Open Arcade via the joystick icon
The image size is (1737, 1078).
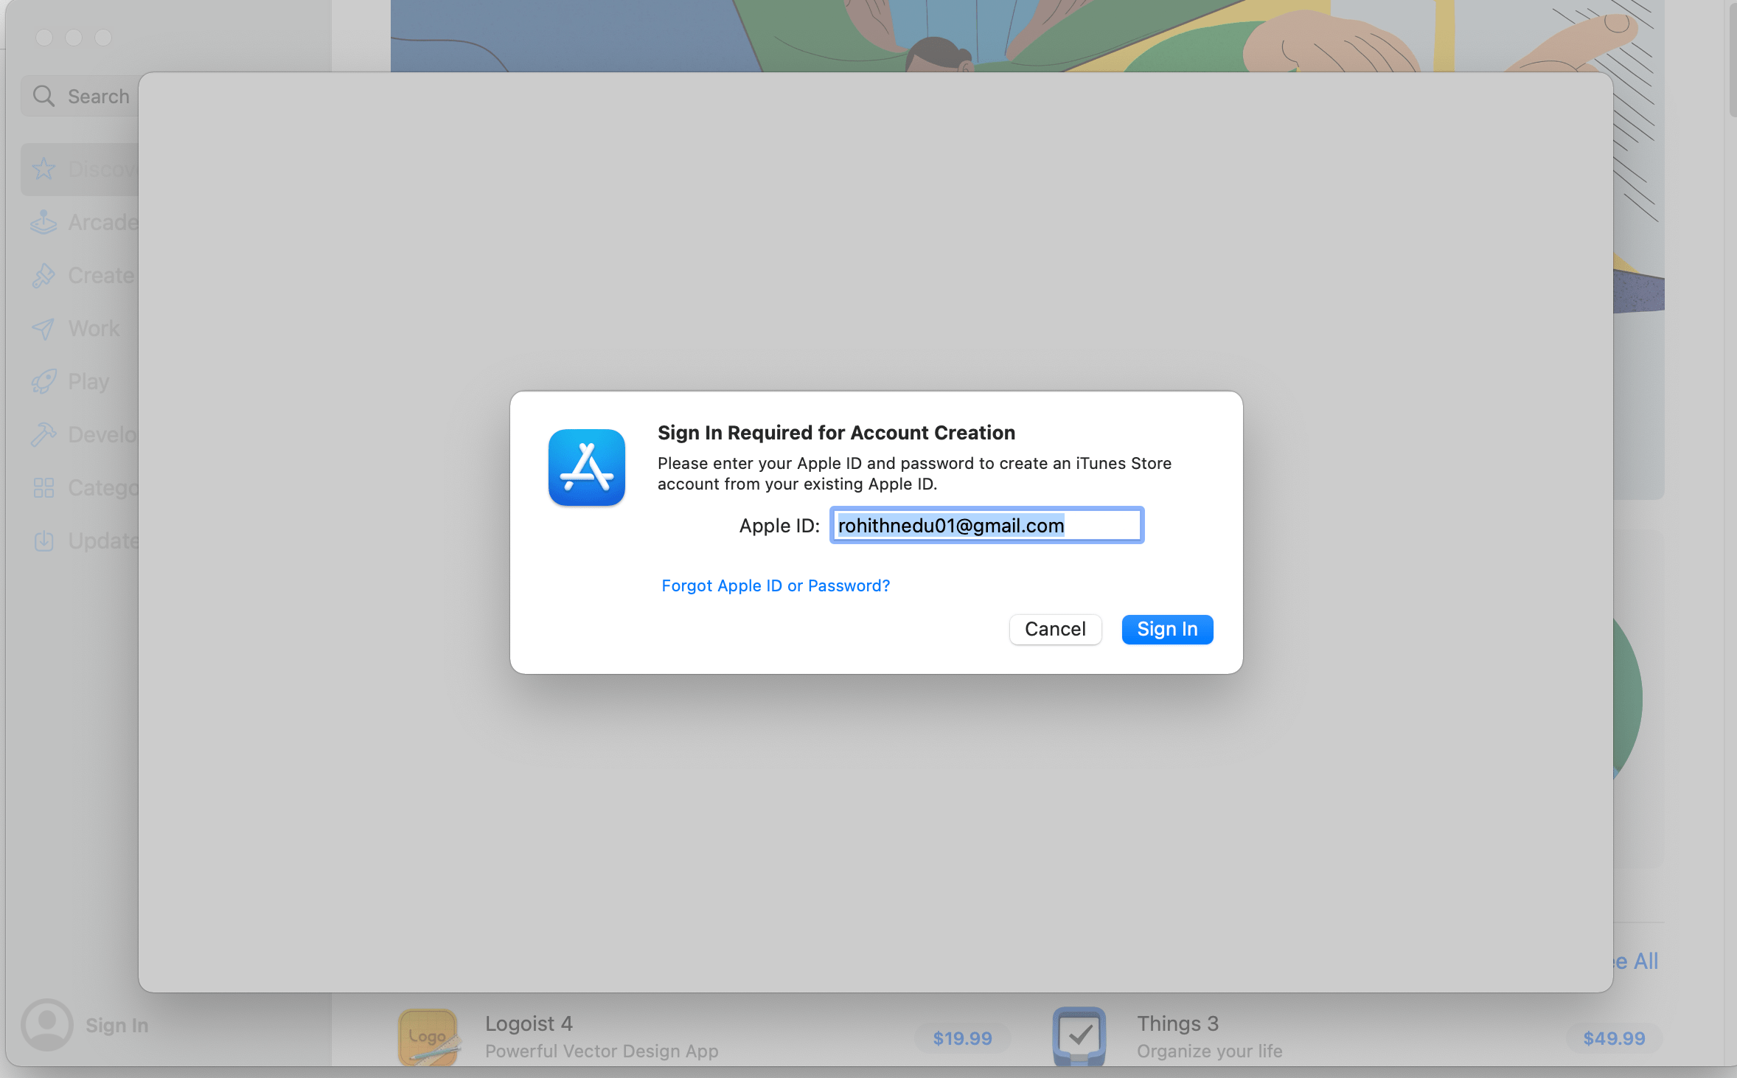click(43, 222)
